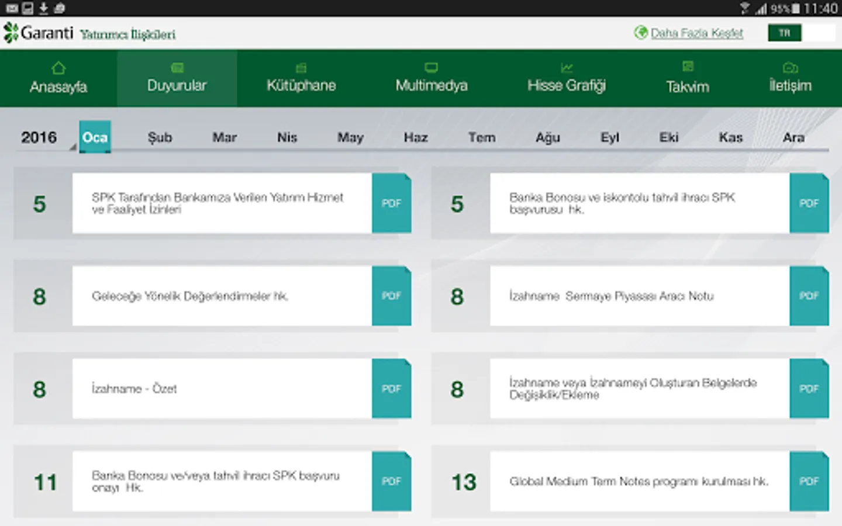Select the Şub month tab

click(160, 137)
